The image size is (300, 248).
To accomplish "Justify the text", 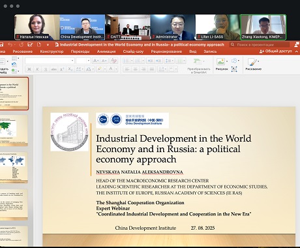I will (x=152, y=69).
